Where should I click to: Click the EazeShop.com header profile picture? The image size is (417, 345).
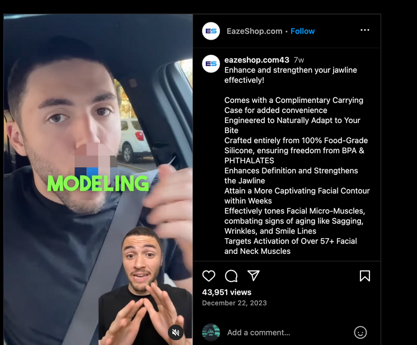tap(211, 31)
